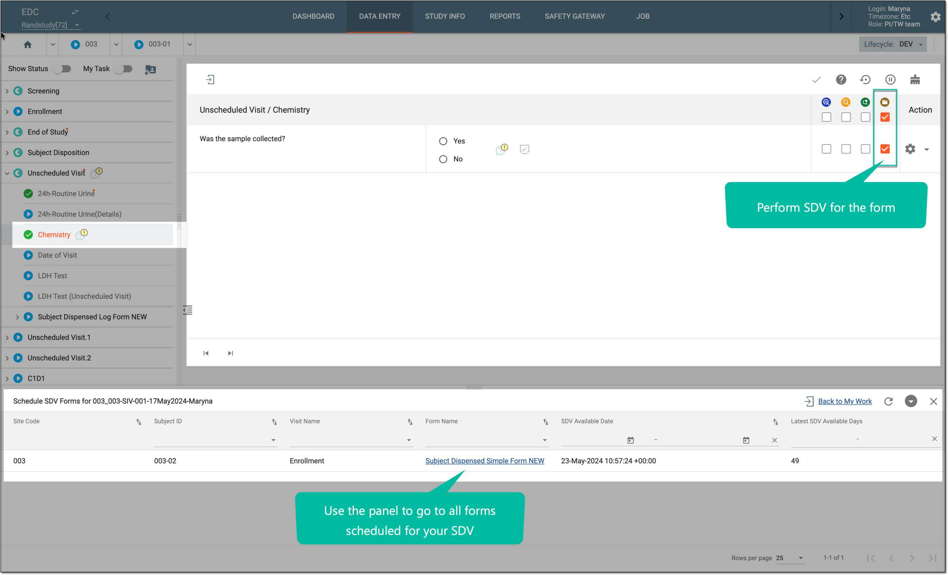Go to the home icon in breadcrumb
This screenshot has width=948, height=575.
(x=27, y=45)
